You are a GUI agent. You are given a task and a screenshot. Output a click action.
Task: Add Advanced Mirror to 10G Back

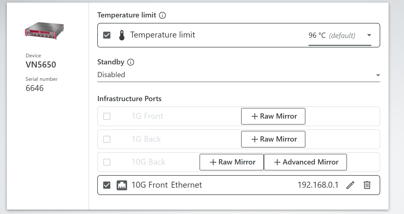click(x=305, y=162)
